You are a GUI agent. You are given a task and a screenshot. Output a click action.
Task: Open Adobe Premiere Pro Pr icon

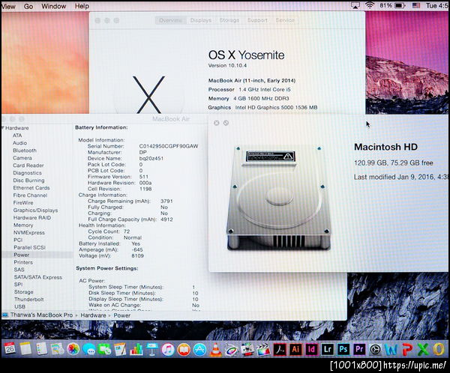pos(359,350)
